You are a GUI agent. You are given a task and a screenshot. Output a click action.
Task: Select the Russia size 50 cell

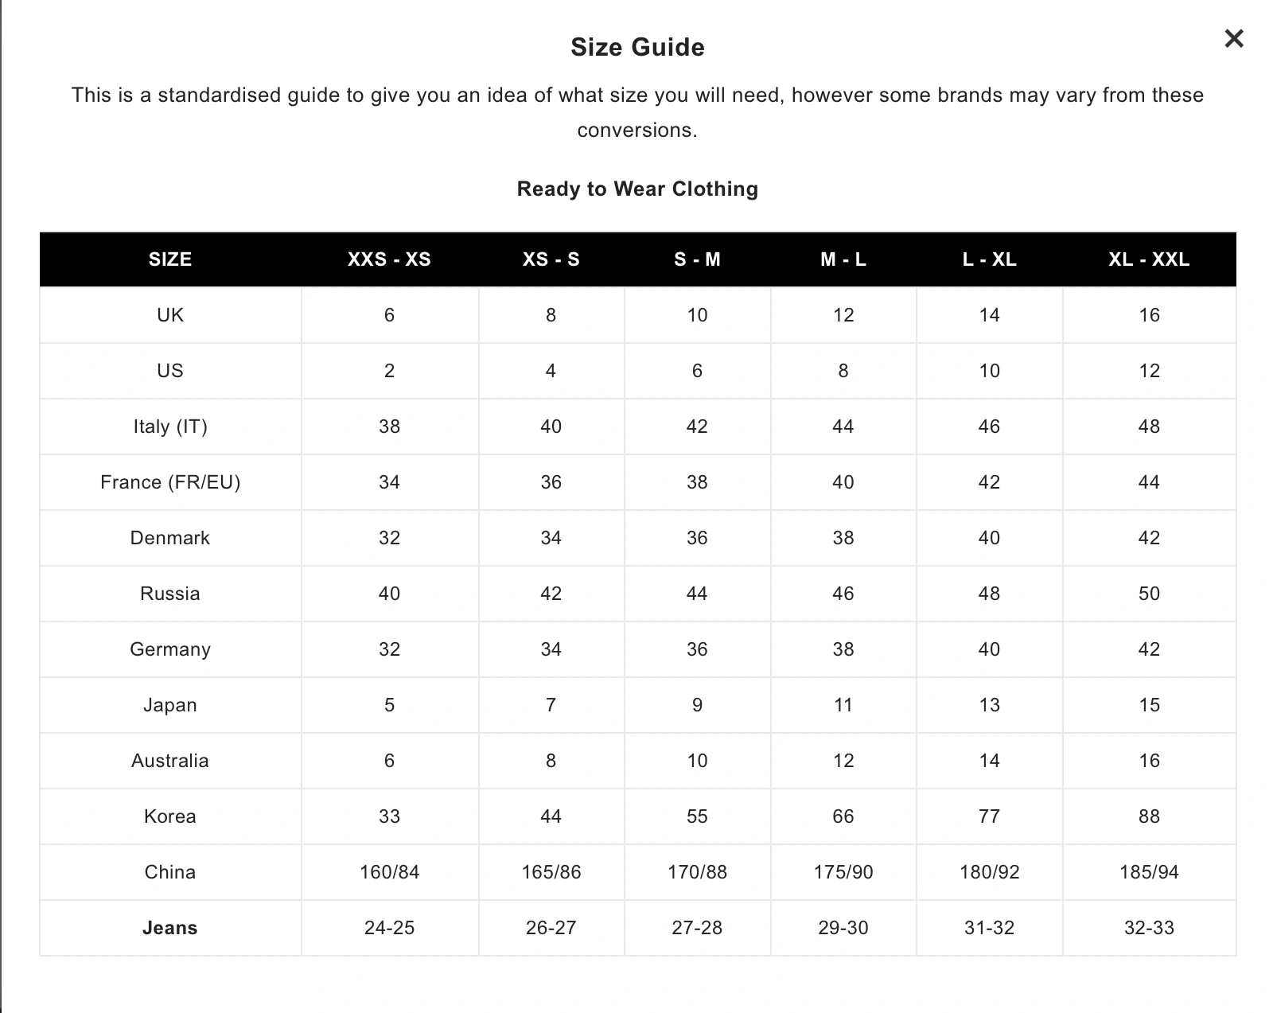tap(1149, 594)
